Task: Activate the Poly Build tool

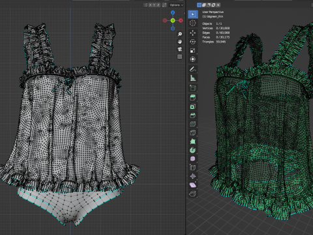Action: 192,142
